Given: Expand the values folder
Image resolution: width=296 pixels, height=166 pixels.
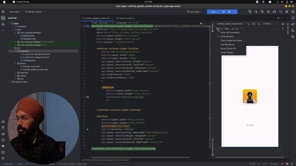Looking at the screenshot, I should click(x=15, y=76).
